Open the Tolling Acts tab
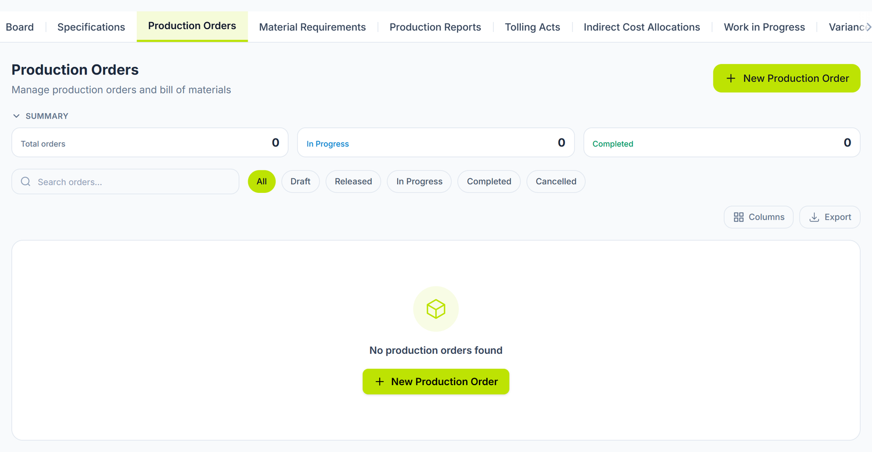 (x=533, y=27)
